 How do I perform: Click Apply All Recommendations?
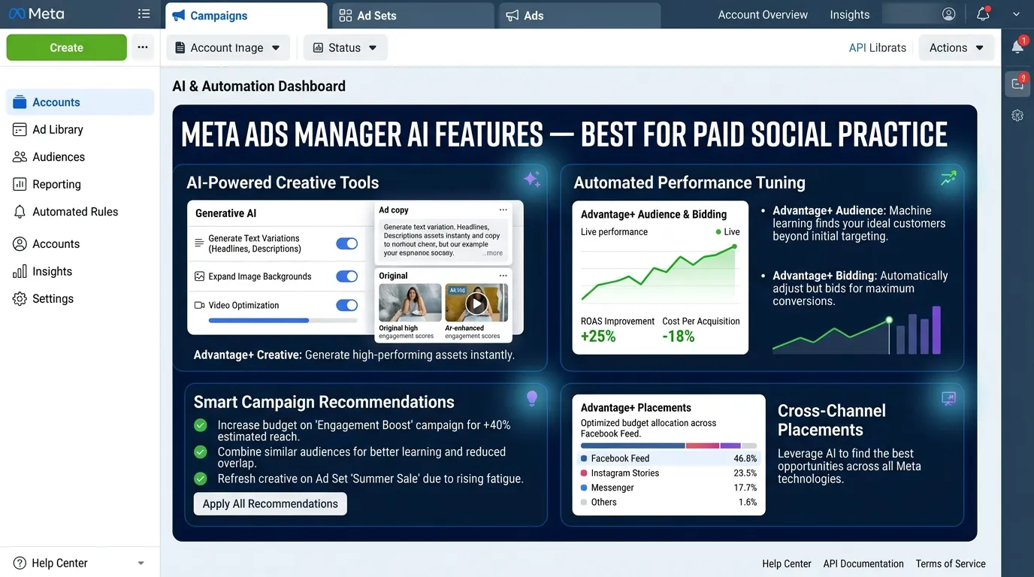[x=271, y=503]
